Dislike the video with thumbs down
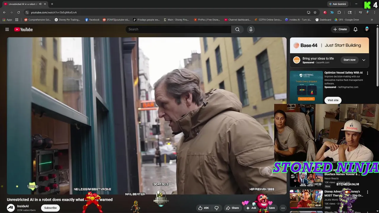379x213 pixels. pos(216,208)
